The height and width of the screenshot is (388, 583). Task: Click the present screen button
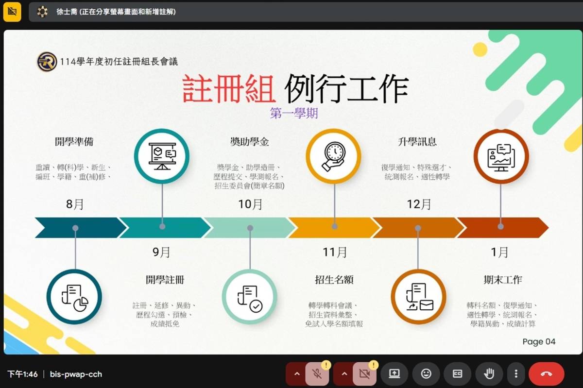click(394, 374)
